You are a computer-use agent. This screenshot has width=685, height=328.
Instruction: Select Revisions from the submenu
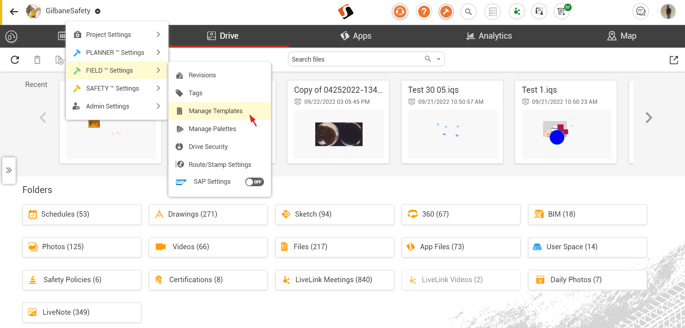coord(219,75)
